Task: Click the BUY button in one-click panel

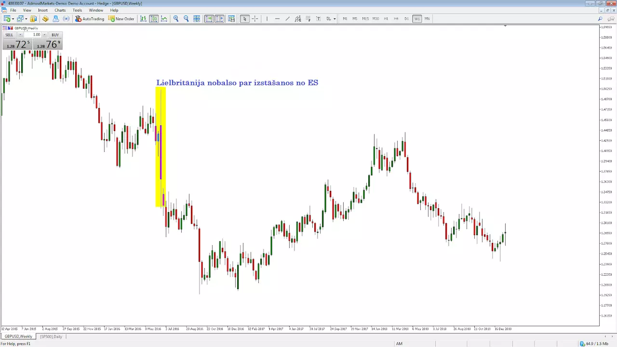Action: pyautogui.click(x=55, y=35)
